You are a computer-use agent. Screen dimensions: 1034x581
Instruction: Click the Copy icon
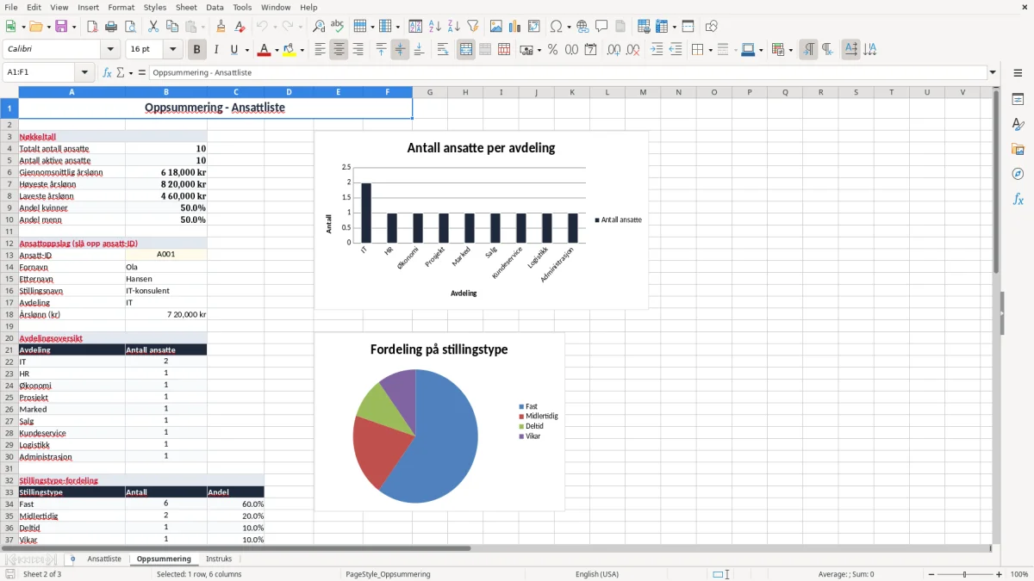click(x=171, y=27)
